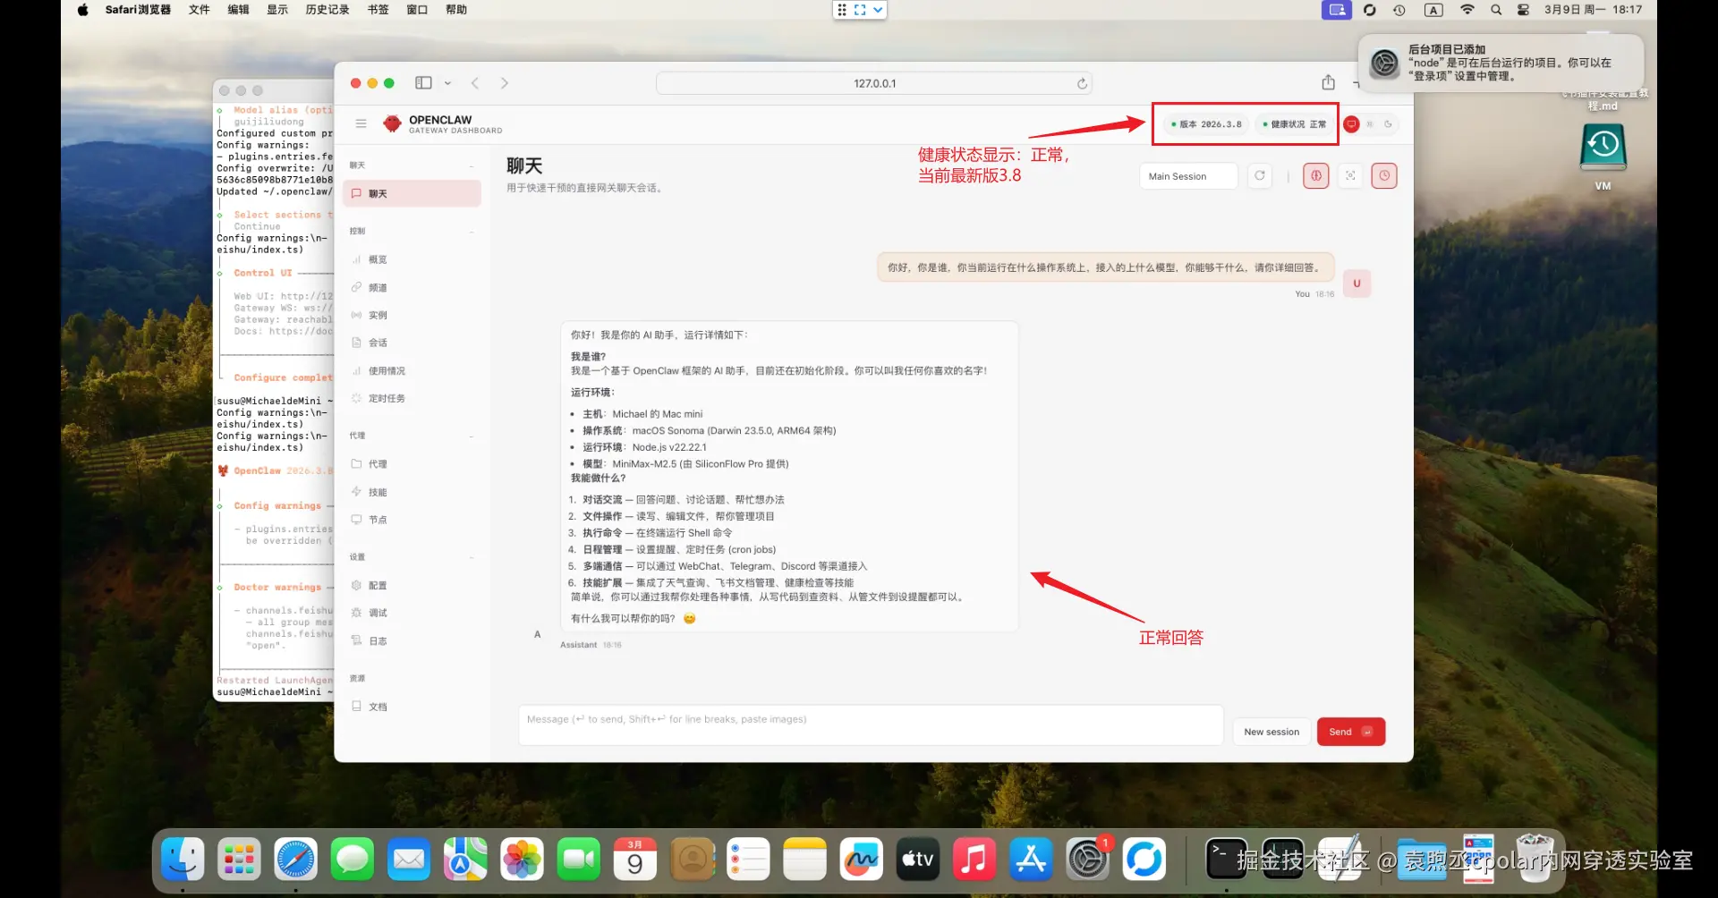This screenshot has width=1718, height=898.
Task: Open the 帮助 menu
Action: (456, 10)
